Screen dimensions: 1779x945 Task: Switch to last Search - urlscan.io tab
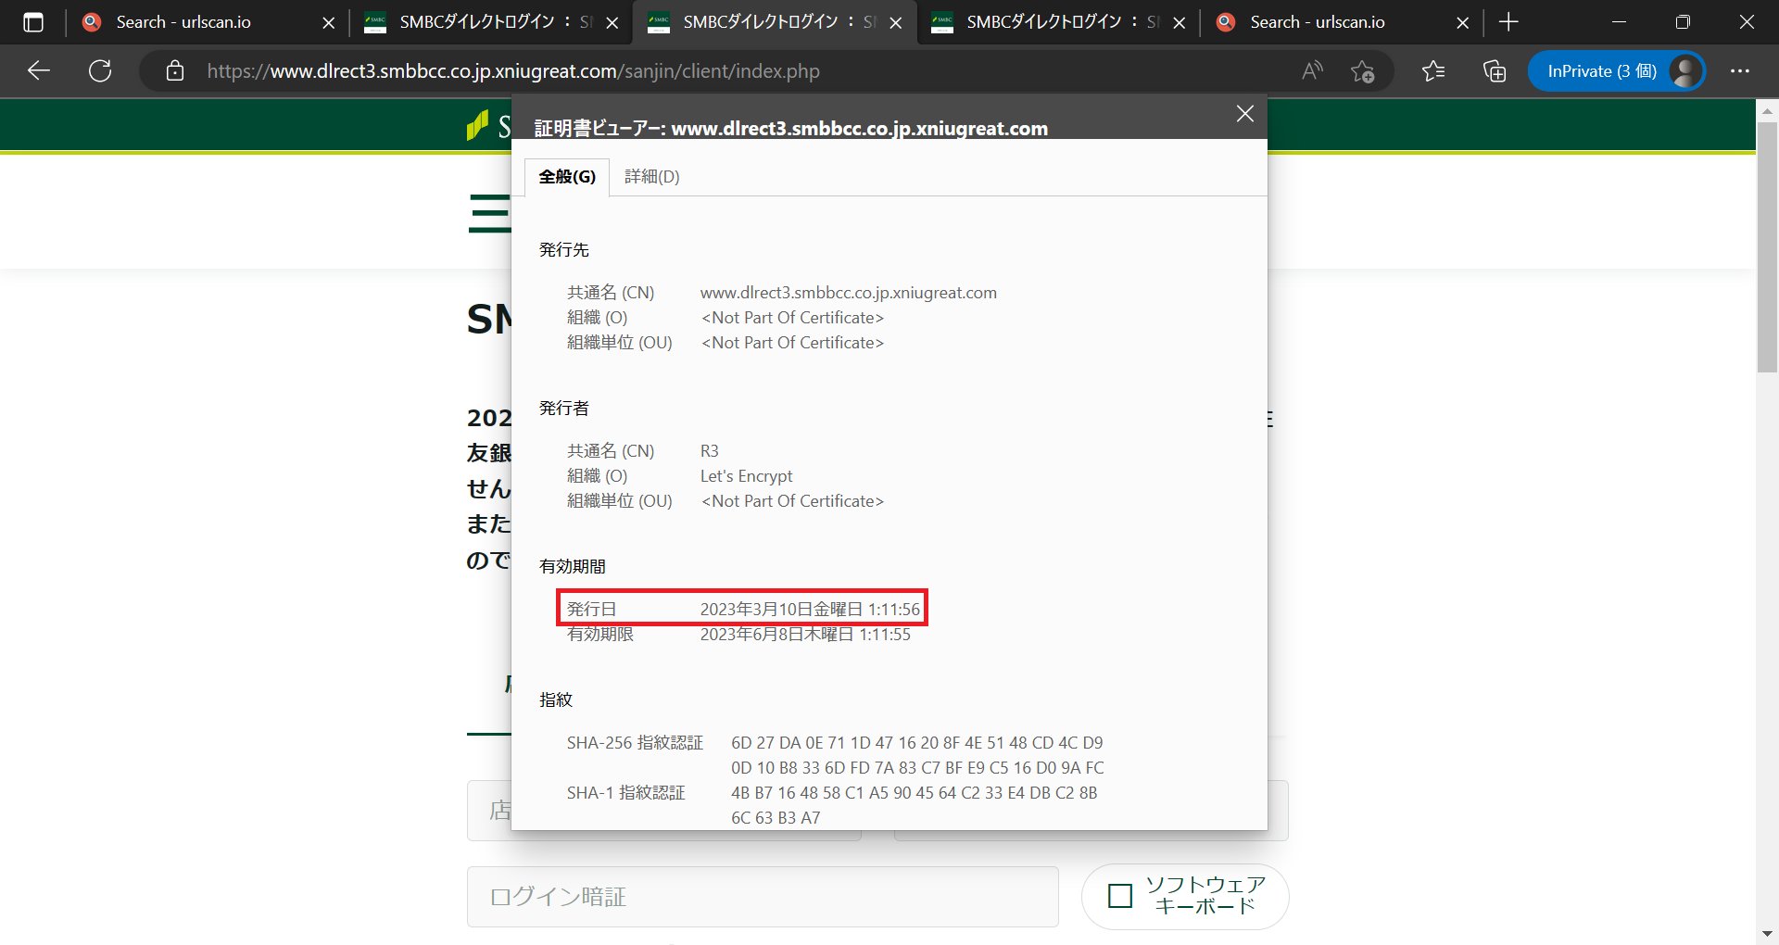[1316, 22]
